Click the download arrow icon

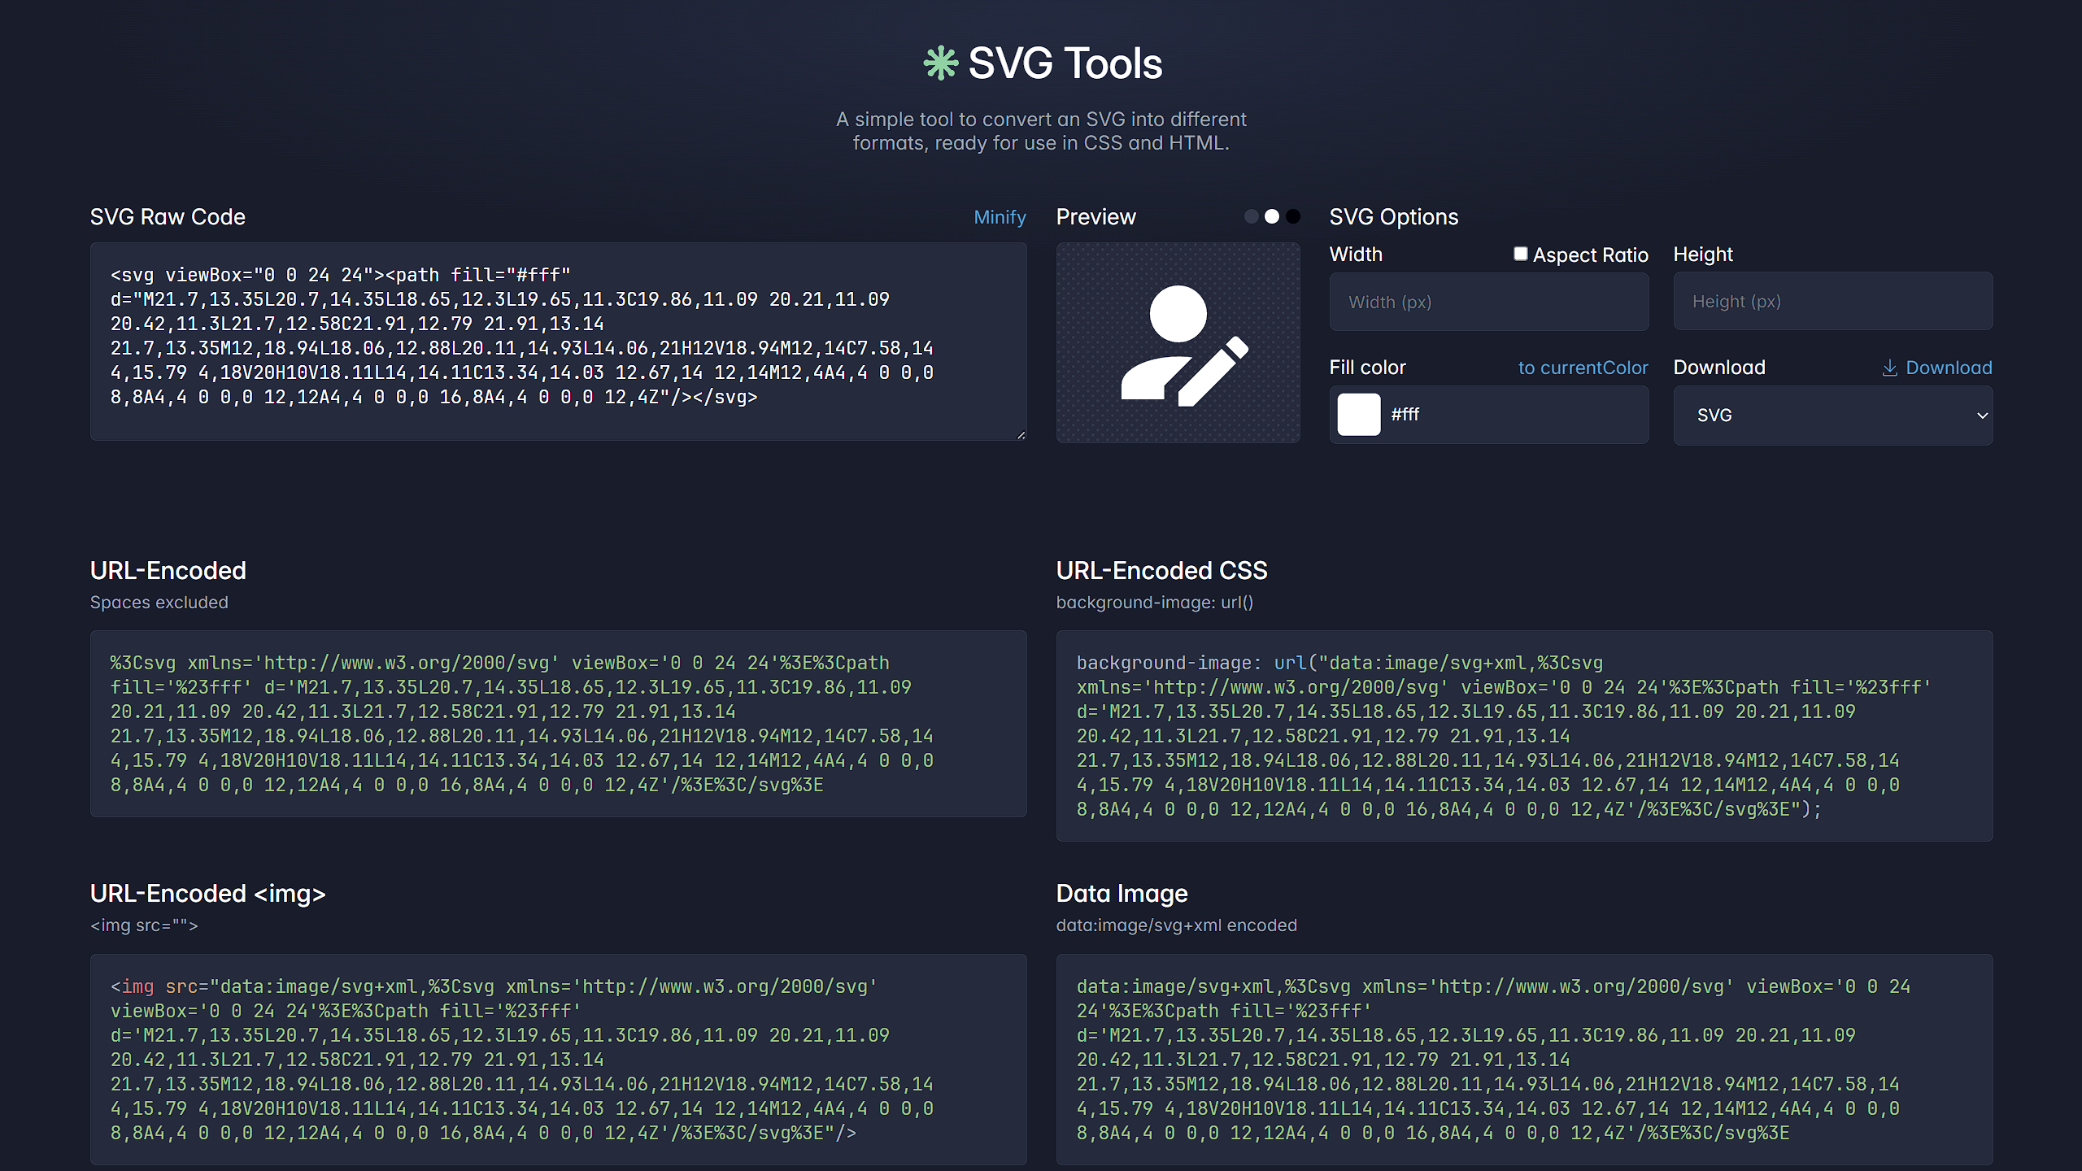tap(1889, 368)
